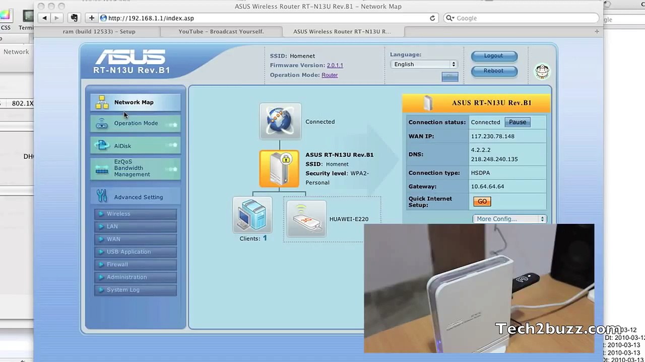645x362 pixels.
Task: Switch to the YouTube Broadcast Yourself tab
Action: click(x=221, y=31)
